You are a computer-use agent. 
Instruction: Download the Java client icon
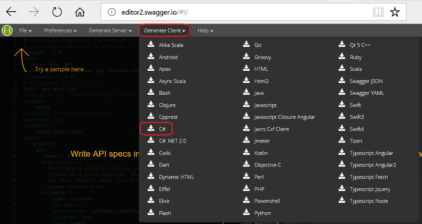[246, 92]
